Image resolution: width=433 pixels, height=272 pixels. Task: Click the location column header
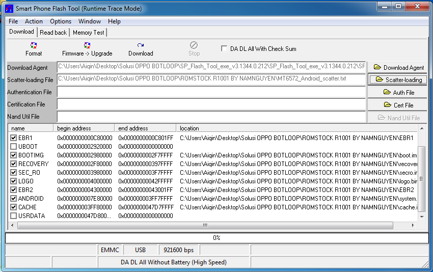click(x=295, y=128)
